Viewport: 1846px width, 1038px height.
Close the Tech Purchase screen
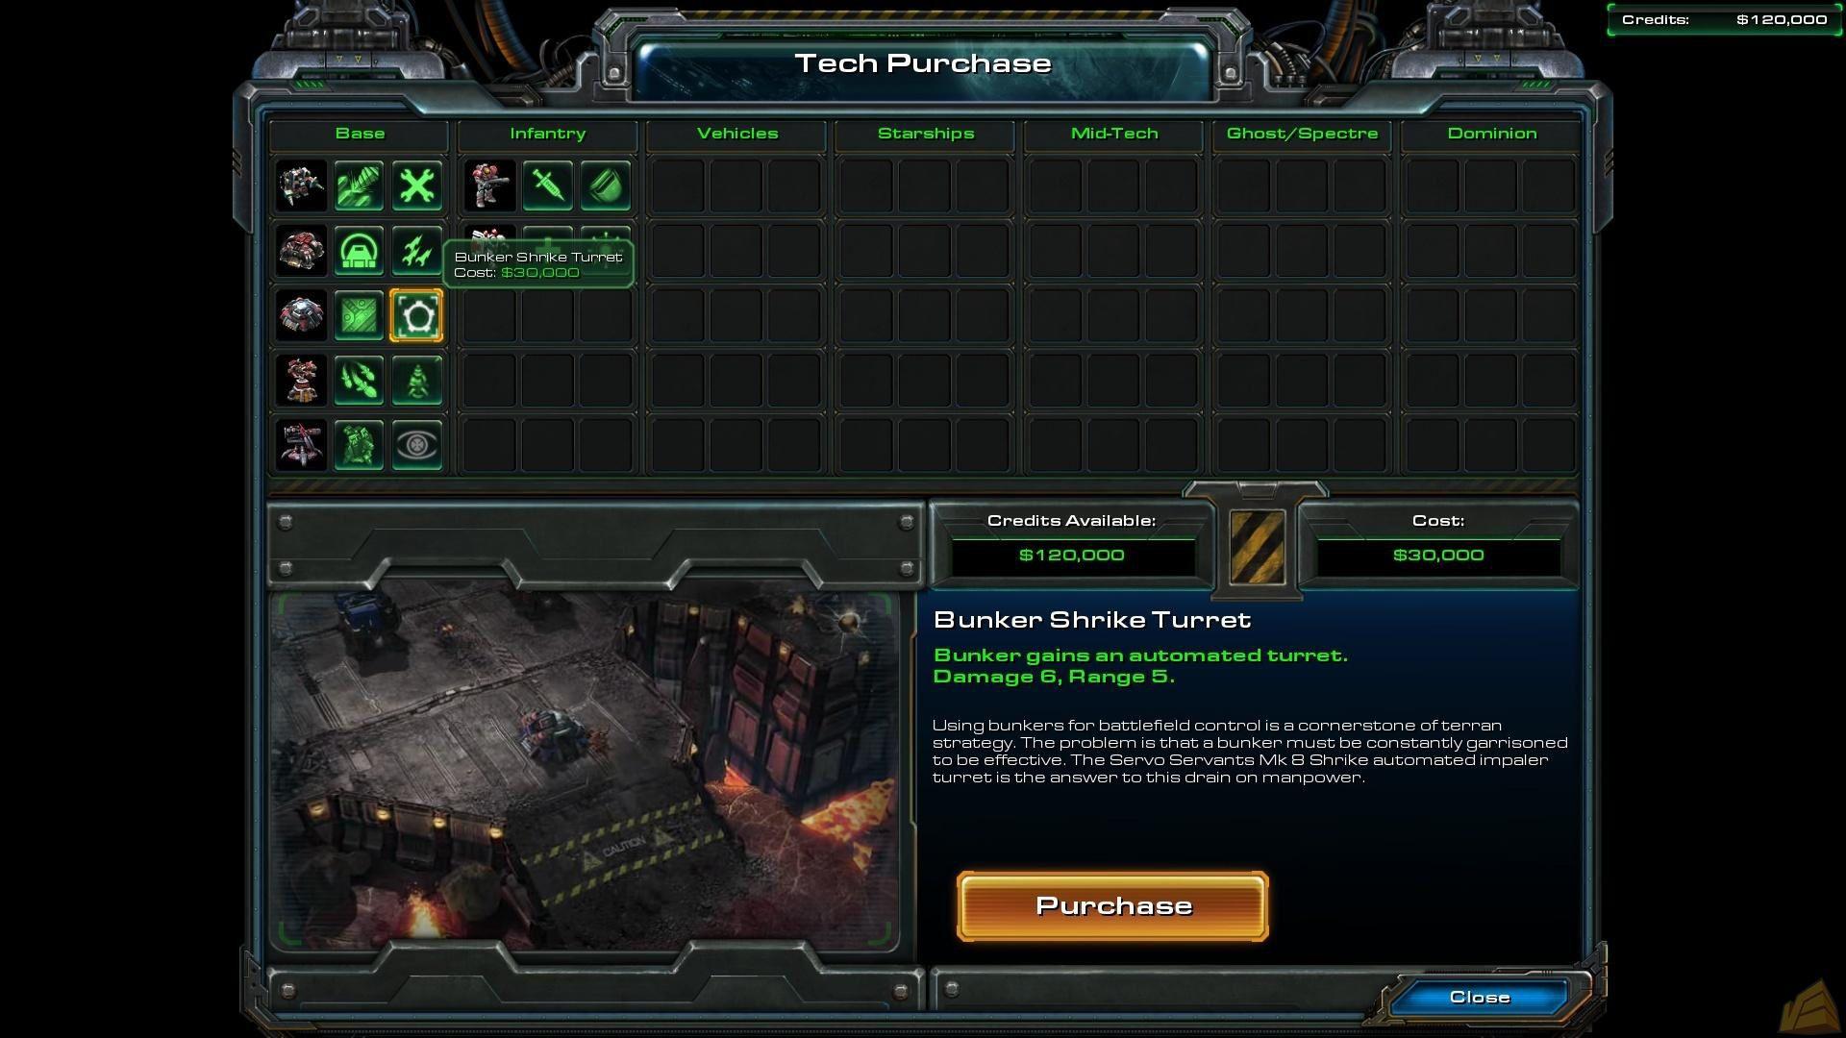click(x=1479, y=998)
